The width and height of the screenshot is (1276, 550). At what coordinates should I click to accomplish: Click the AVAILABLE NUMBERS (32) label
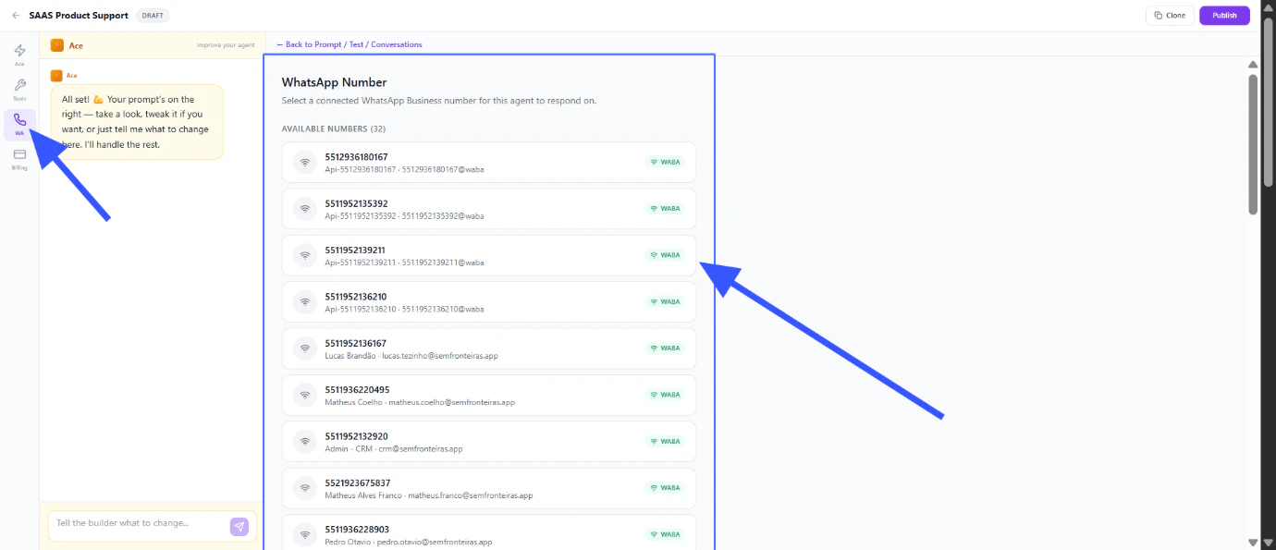tap(334, 128)
